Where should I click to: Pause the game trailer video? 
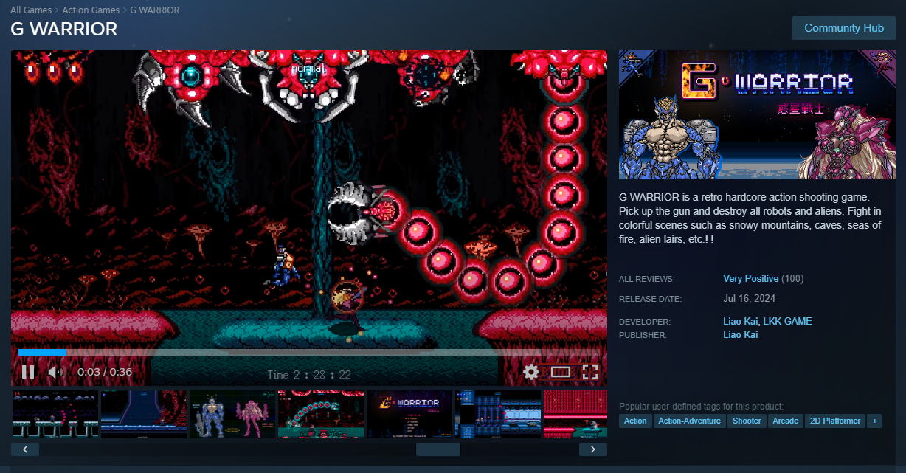click(28, 372)
